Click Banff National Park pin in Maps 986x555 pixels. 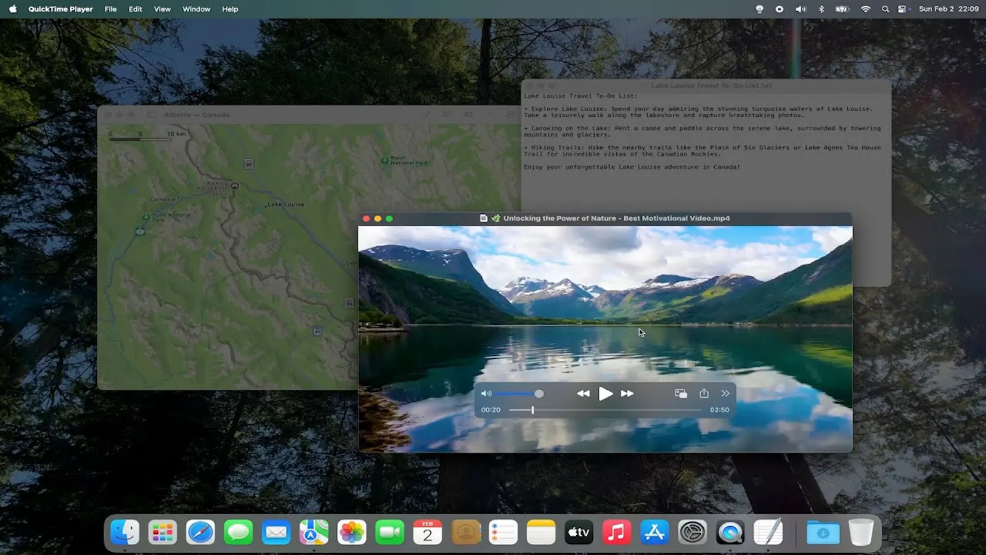[x=385, y=160]
